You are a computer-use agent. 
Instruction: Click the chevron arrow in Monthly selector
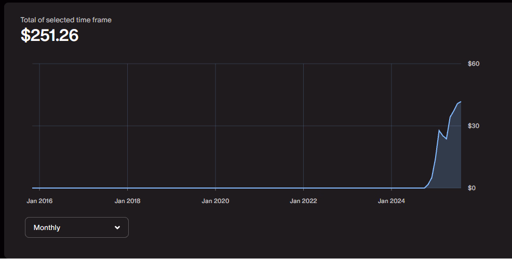[117, 227]
